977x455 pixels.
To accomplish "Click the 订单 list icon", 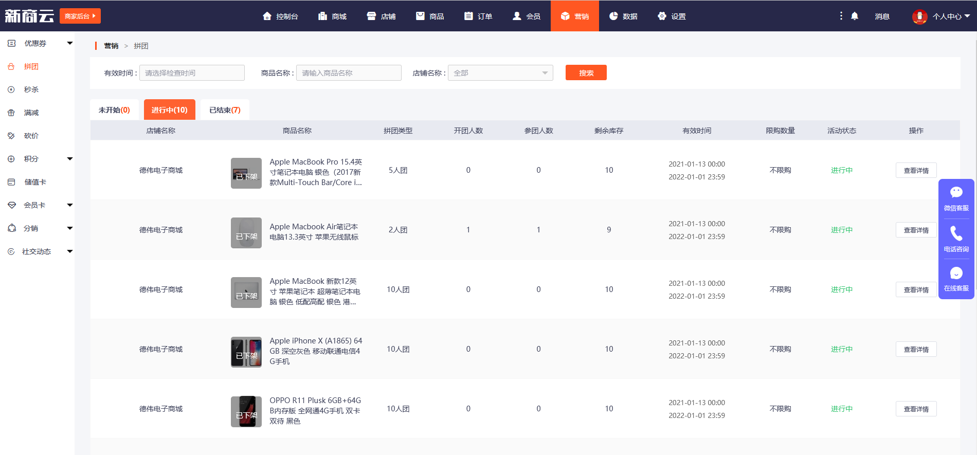I will point(468,16).
